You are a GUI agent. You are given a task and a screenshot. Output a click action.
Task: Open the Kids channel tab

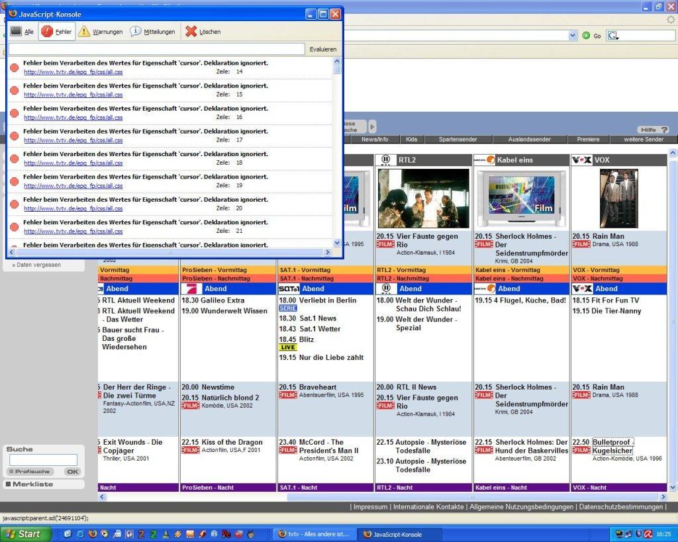(x=412, y=139)
